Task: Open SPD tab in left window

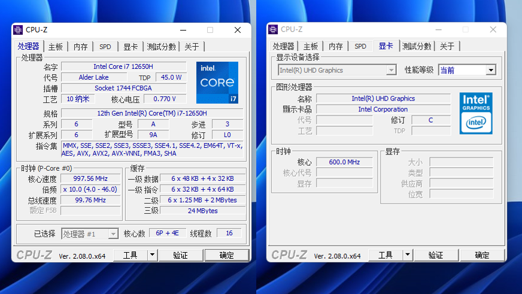Action: pos(105,47)
